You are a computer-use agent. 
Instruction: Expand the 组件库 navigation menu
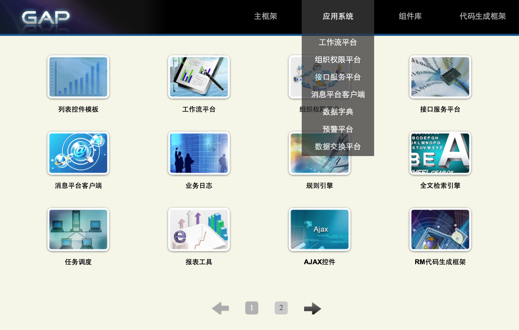(x=410, y=17)
